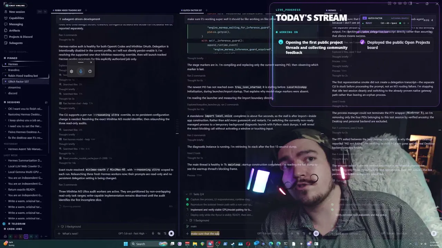The height and width of the screenshot is (248, 442).
Task: Open session "Local LLM Web Crawler D..."
Action: pyautogui.click(x=25, y=166)
